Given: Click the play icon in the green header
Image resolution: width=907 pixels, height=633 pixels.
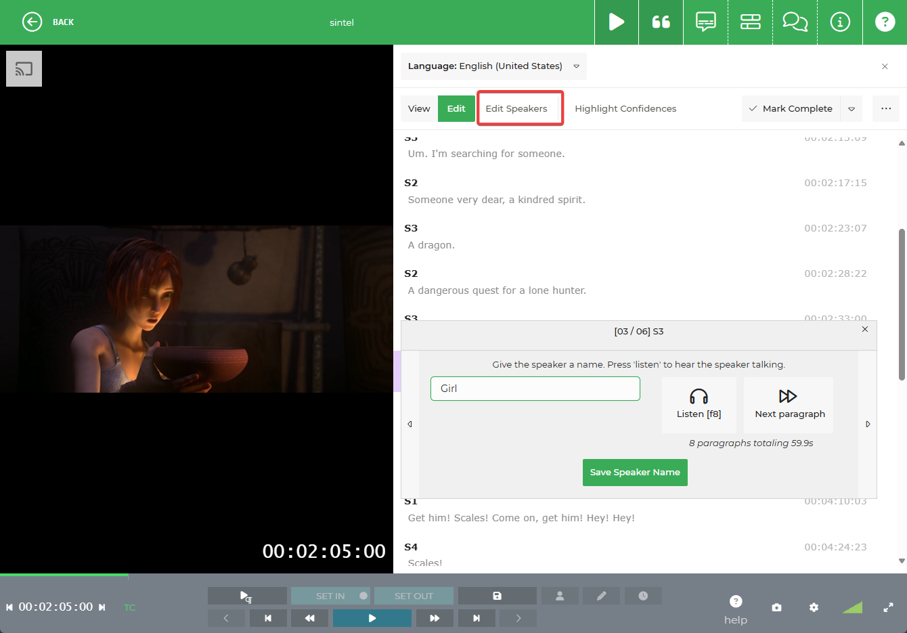Looking at the screenshot, I should point(616,22).
